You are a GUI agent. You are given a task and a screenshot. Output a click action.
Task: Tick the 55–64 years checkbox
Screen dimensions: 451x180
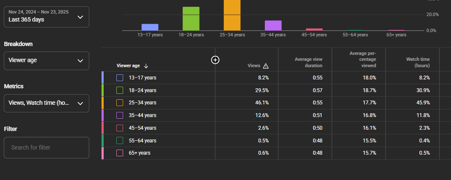120,140
